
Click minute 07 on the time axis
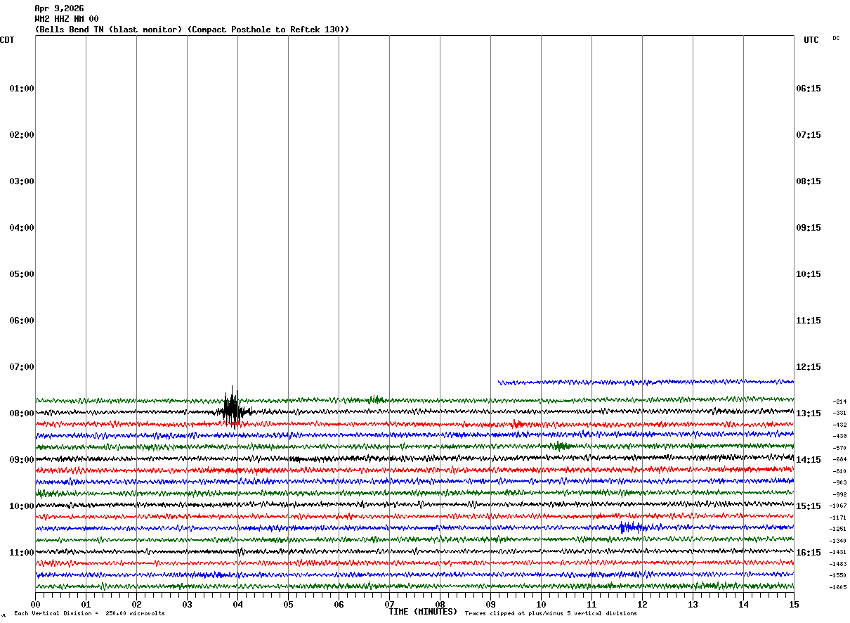point(389,604)
